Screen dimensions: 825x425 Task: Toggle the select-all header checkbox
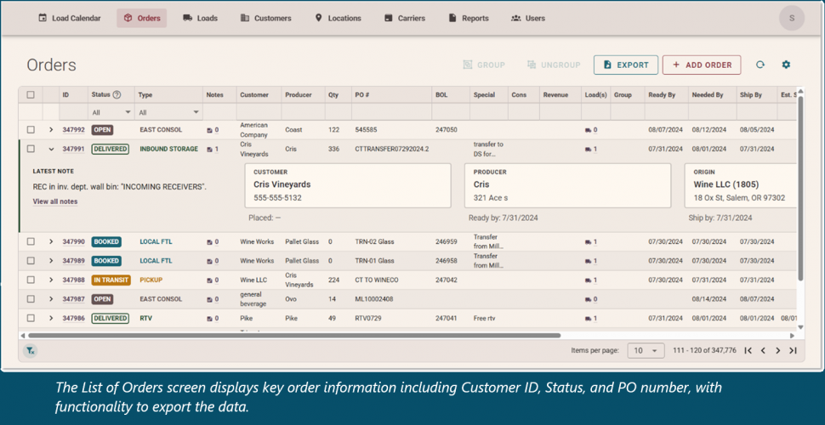click(31, 94)
